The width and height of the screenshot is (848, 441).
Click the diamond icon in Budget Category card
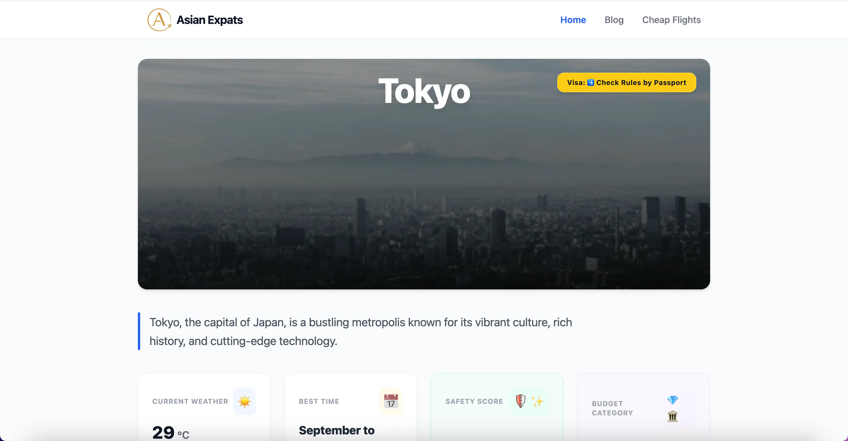tap(673, 400)
